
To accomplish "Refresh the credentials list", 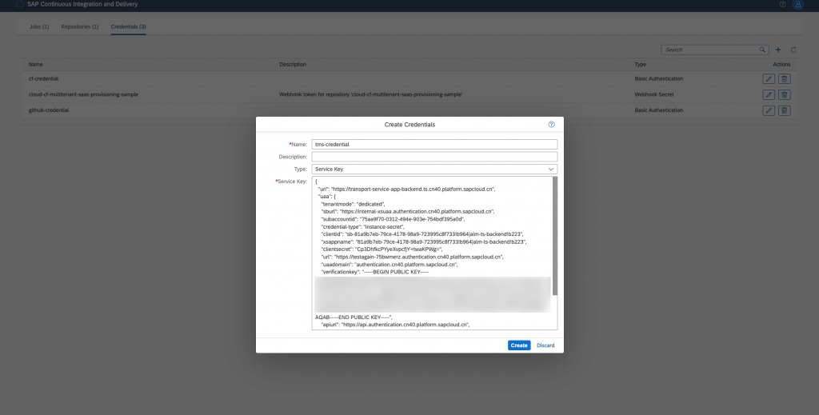I will 793,50.
